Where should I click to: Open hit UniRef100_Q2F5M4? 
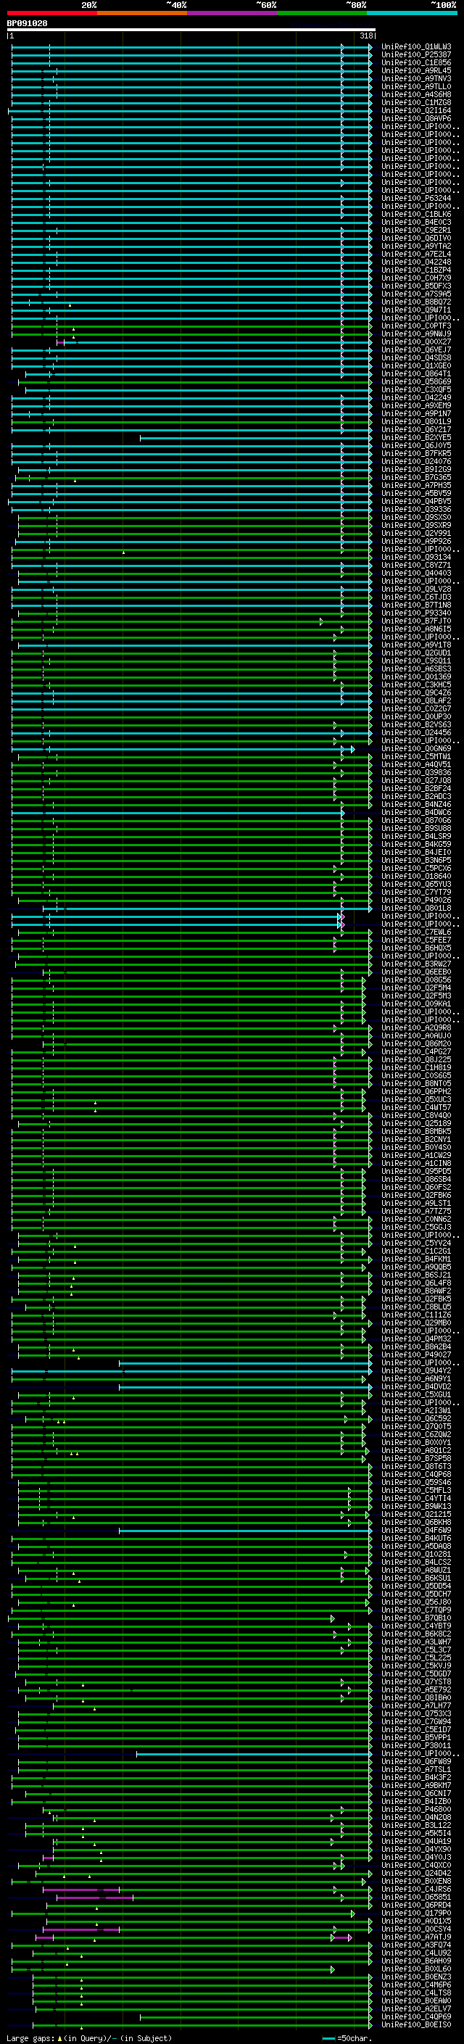pos(415,987)
